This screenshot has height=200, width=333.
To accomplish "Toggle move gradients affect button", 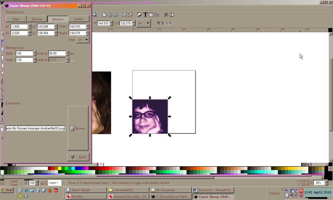I will pyautogui.click(x=166, y=23).
